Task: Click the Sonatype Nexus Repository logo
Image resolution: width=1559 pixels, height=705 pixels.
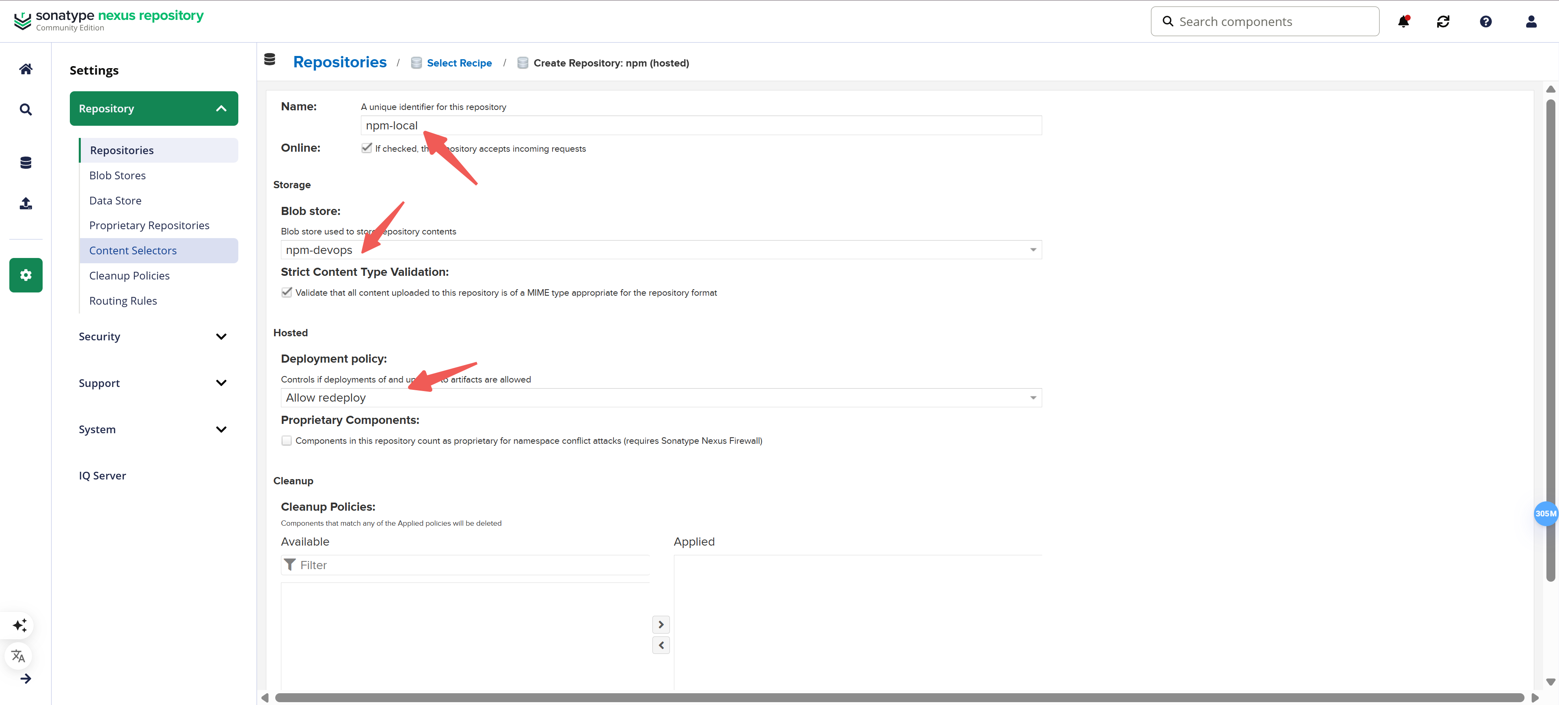Action: click(109, 21)
